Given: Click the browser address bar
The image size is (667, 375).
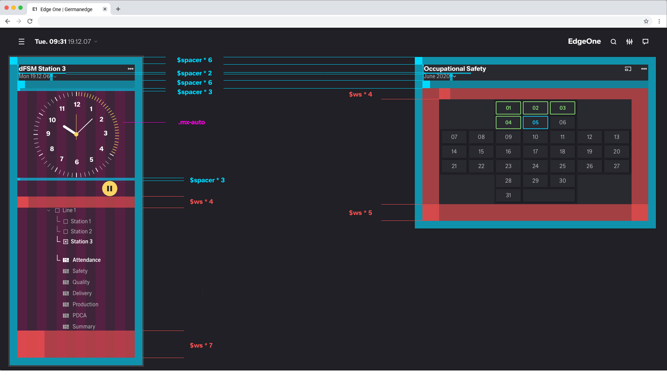Looking at the screenshot, I should pyautogui.click(x=333, y=21).
